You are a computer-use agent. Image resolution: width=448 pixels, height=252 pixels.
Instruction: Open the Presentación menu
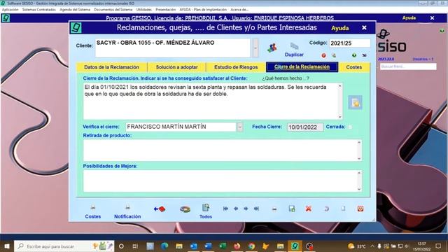coord(165,9)
